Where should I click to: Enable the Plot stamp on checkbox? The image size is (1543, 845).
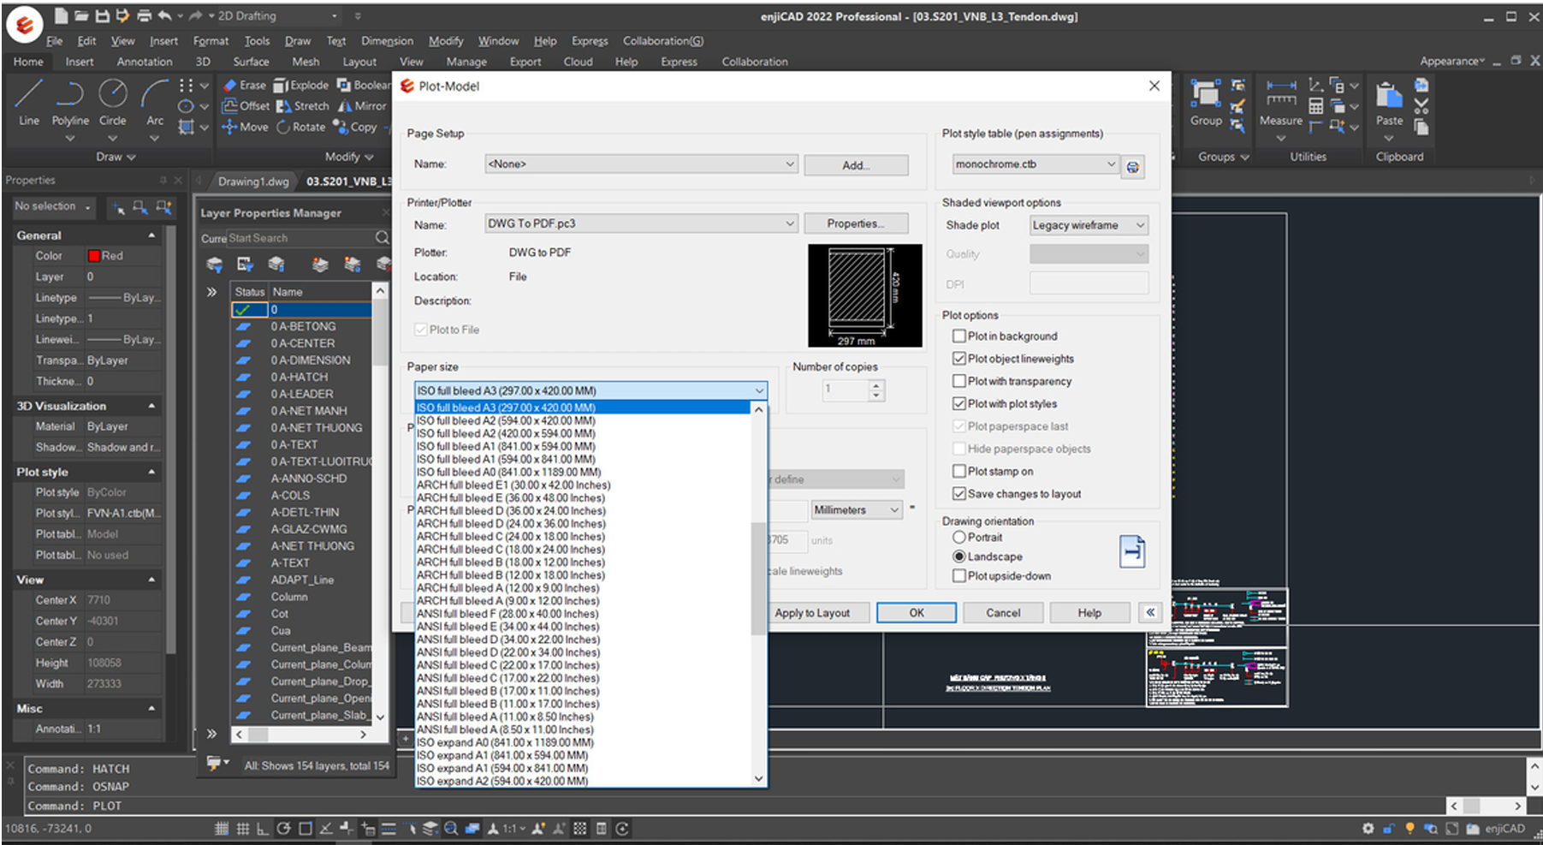959,472
